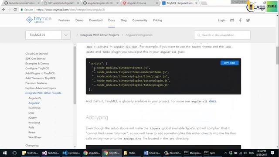Open Add Plugins to TinyMCE link
Viewport: 279px width, 157px height.
tap(40, 73)
